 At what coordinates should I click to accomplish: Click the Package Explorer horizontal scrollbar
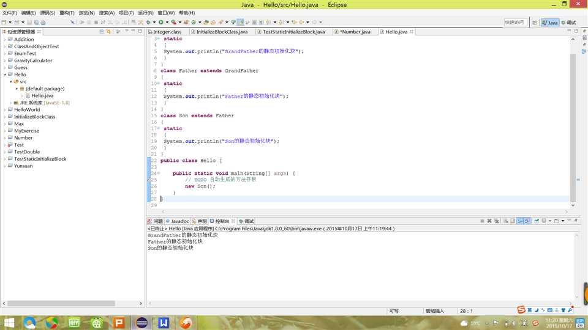pyautogui.click(x=61, y=304)
